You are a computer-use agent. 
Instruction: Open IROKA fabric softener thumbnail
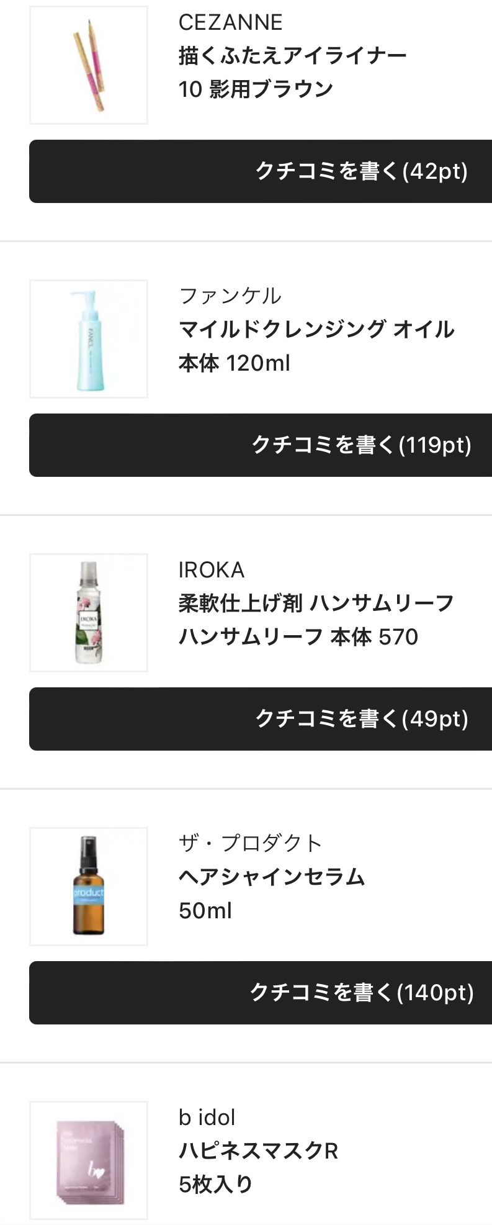click(x=89, y=613)
